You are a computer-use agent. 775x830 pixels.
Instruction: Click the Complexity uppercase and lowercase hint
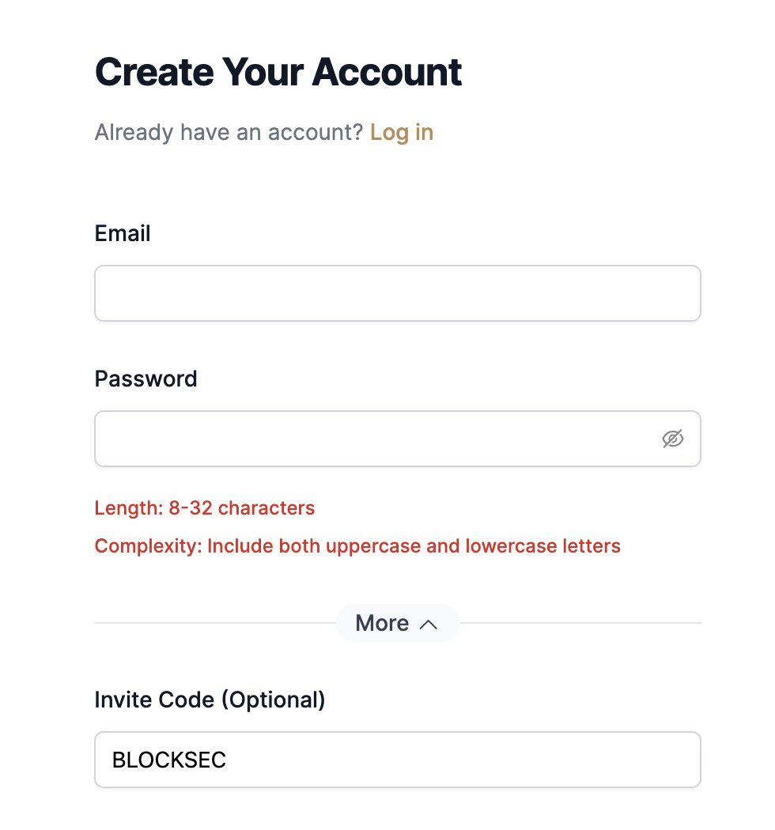(x=357, y=546)
